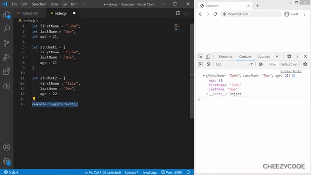The width and height of the screenshot is (311, 175).
Task: Collapse the logged student1 object
Action: (204, 76)
